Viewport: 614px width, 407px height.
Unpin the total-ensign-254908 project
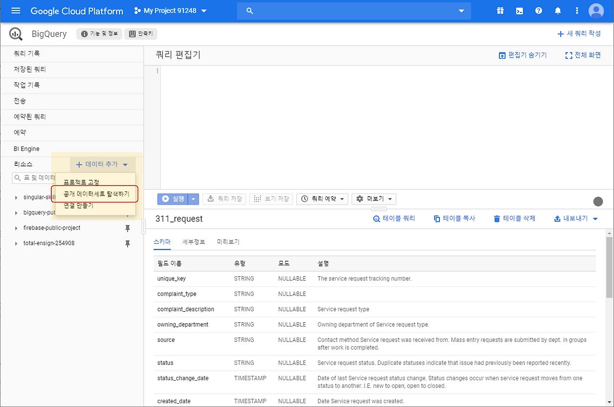tap(128, 243)
